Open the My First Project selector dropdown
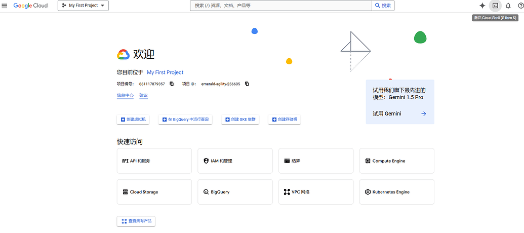 (x=83, y=6)
